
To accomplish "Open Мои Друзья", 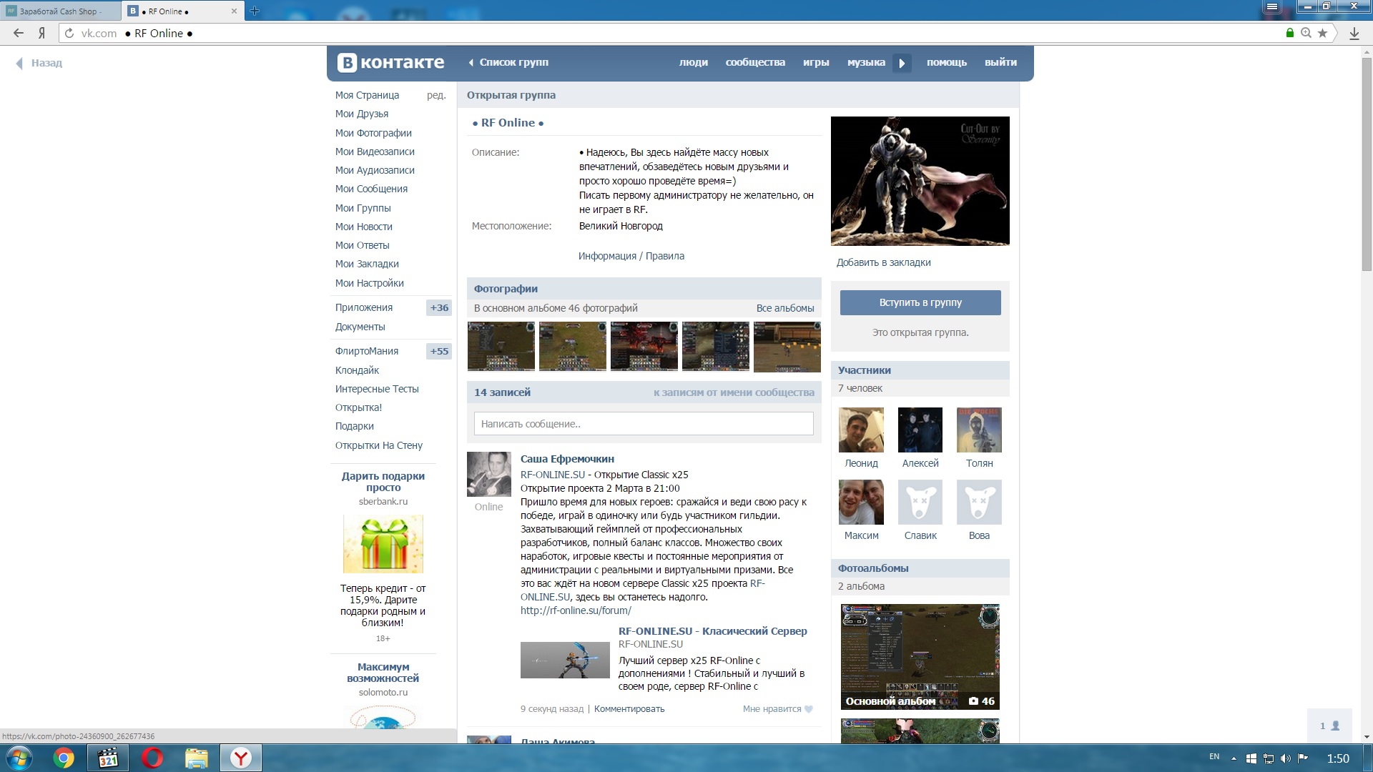I will pos(362,114).
